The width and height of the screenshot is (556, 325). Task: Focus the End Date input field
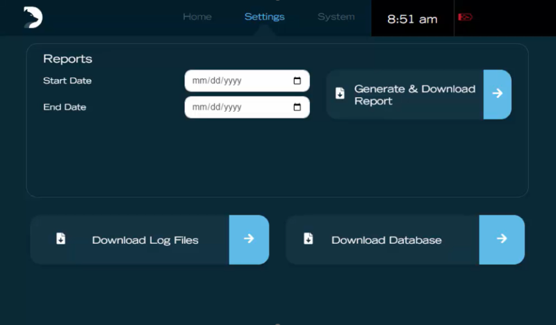pos(236,107)
